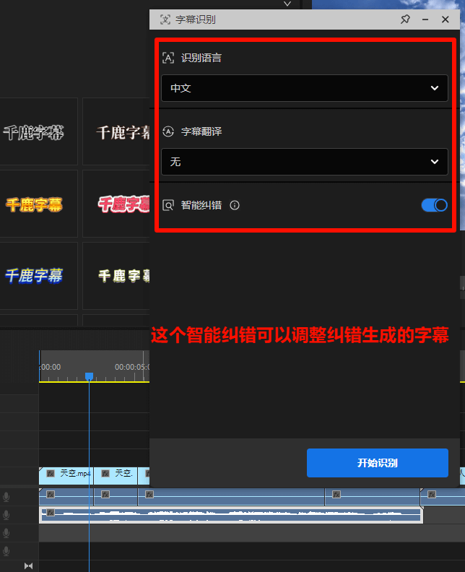Select the pink-red 千鹿字幕 style
Screen dimensions: 465x572
pos(116,204)
